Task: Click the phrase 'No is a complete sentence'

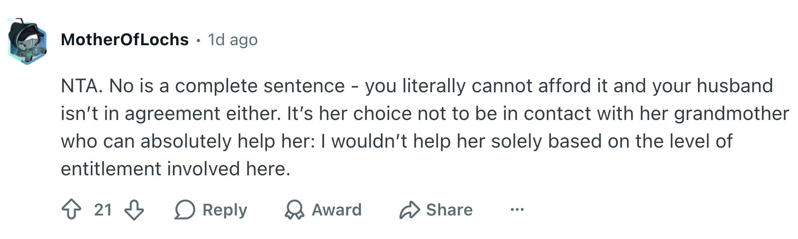Action: tap(227, 86)
